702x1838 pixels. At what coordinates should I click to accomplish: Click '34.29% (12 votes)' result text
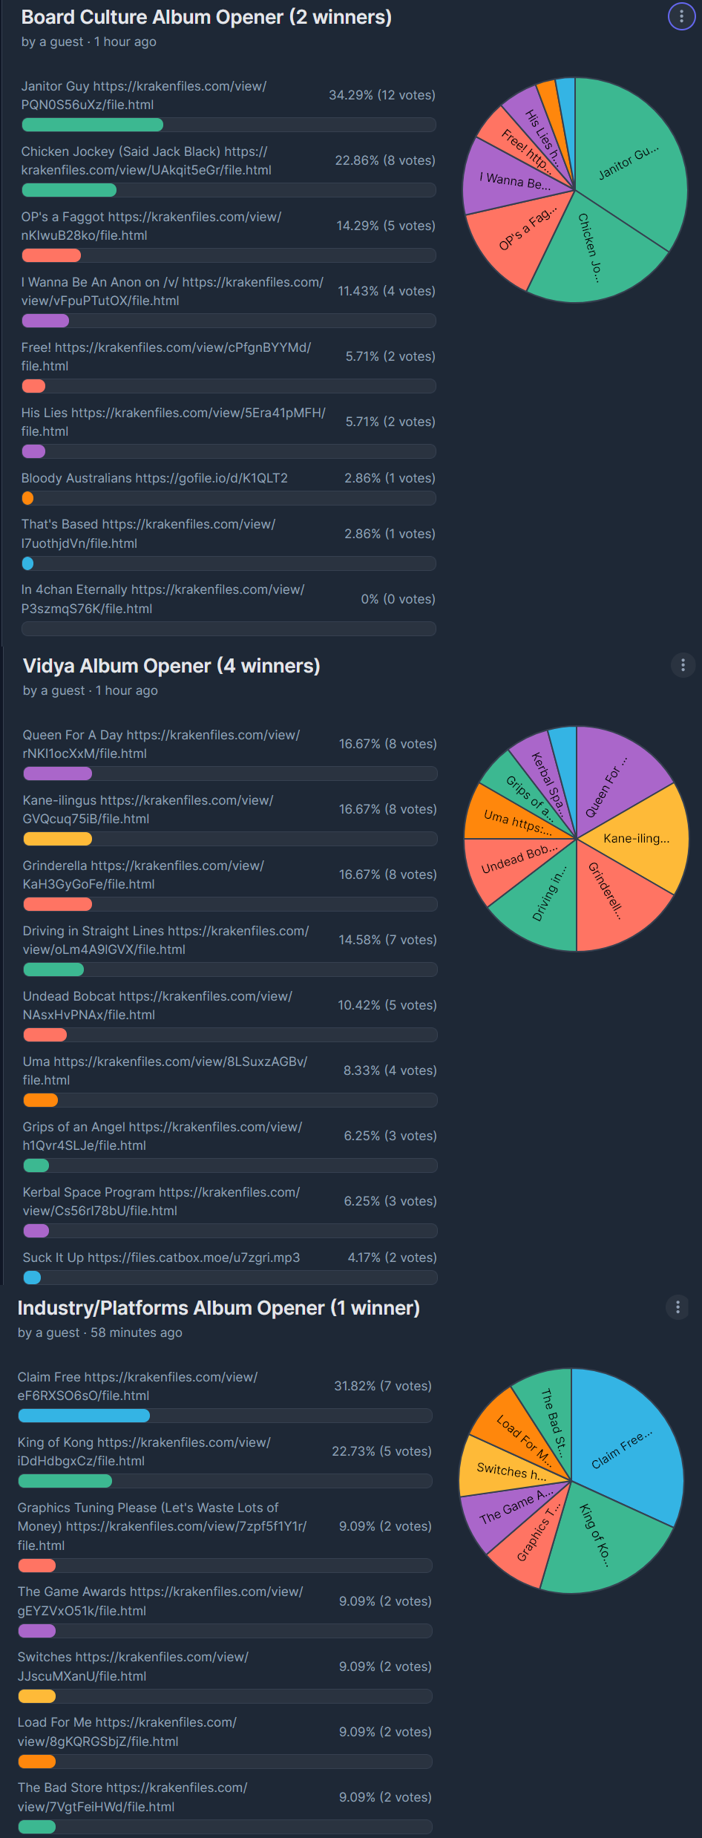pyautogui.click(x=382, y=95)
